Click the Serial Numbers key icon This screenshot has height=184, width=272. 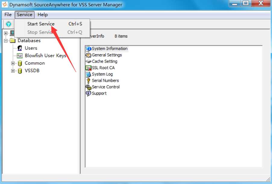[89, 81]
